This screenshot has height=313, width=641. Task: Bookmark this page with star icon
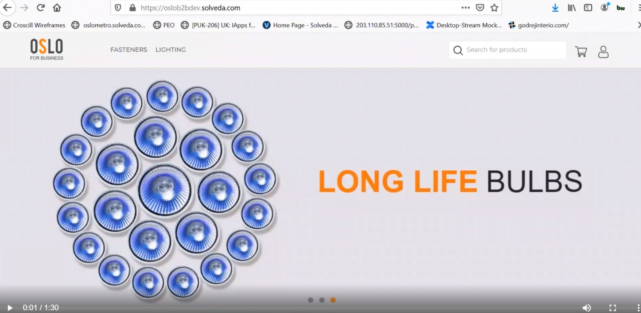tap(494, 8)
